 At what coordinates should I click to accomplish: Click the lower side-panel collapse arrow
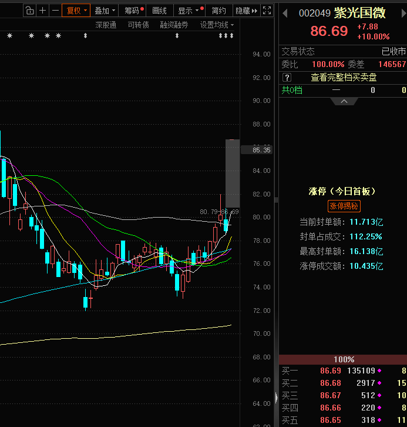point(276,398)
